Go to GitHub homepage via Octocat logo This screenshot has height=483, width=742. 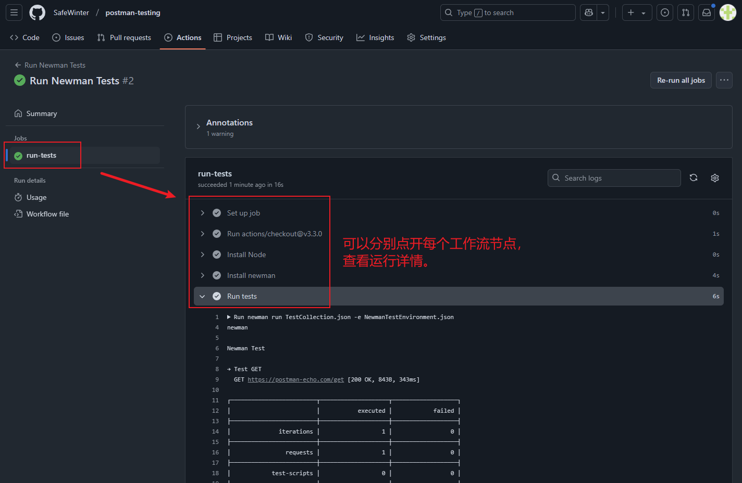coord(38,12)
